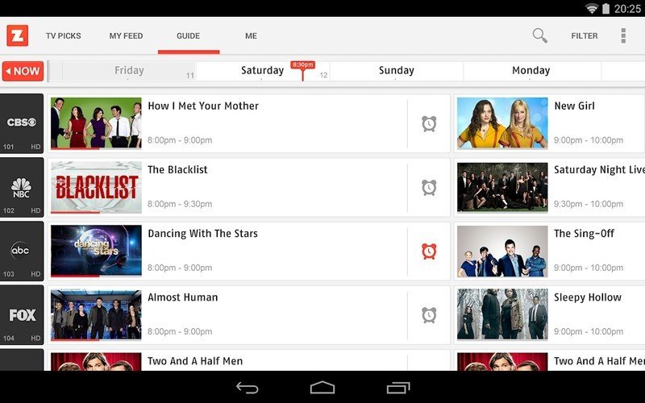Image resolution: width=645 pixels, height=403 pixels.
Task: Open the Saturday Night Live title
Action: [x=599, y=169]
